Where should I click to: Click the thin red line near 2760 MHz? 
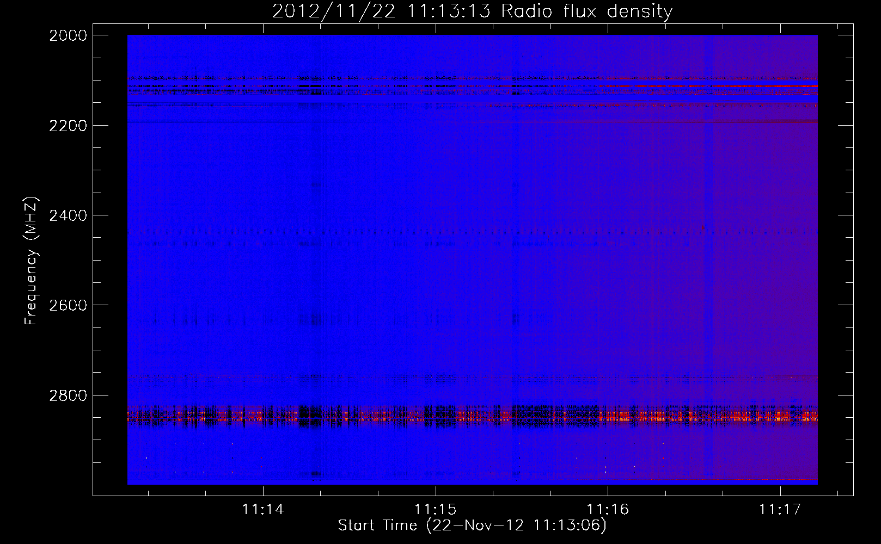pyautogui.click(x=473, y=378)
